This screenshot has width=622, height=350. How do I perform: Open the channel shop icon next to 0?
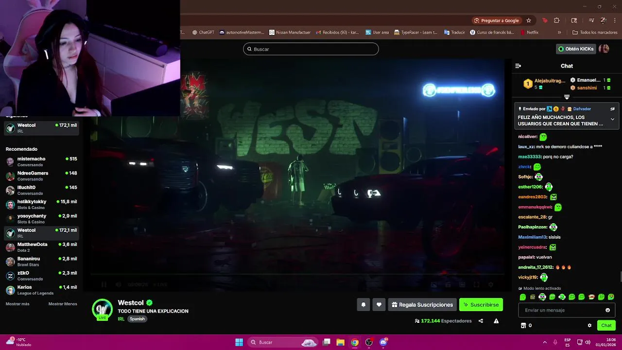(523, 326)
